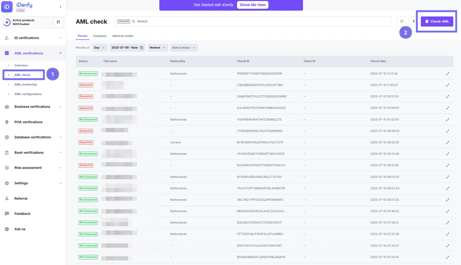Viewport: 461px width, 265px height.
Task: Switch to the Adverse media tab
Action: (x=123, y=36)
